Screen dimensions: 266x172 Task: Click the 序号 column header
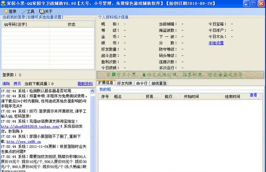(105, 96)
